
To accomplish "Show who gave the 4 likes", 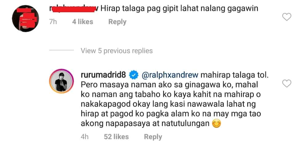I will pyautogui.click(x=83, y=22).
